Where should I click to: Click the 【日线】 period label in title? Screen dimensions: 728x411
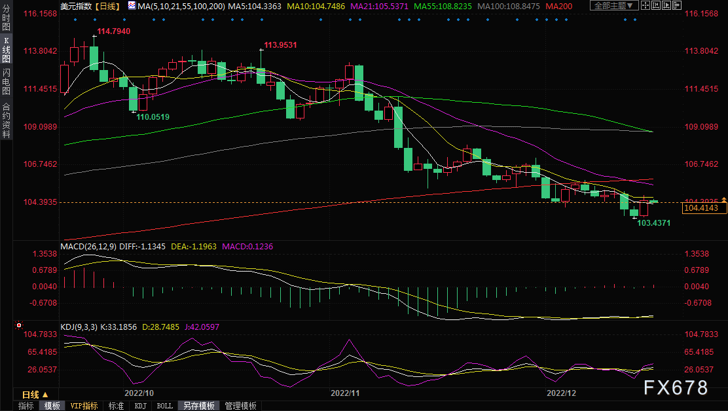click(106, 6)
